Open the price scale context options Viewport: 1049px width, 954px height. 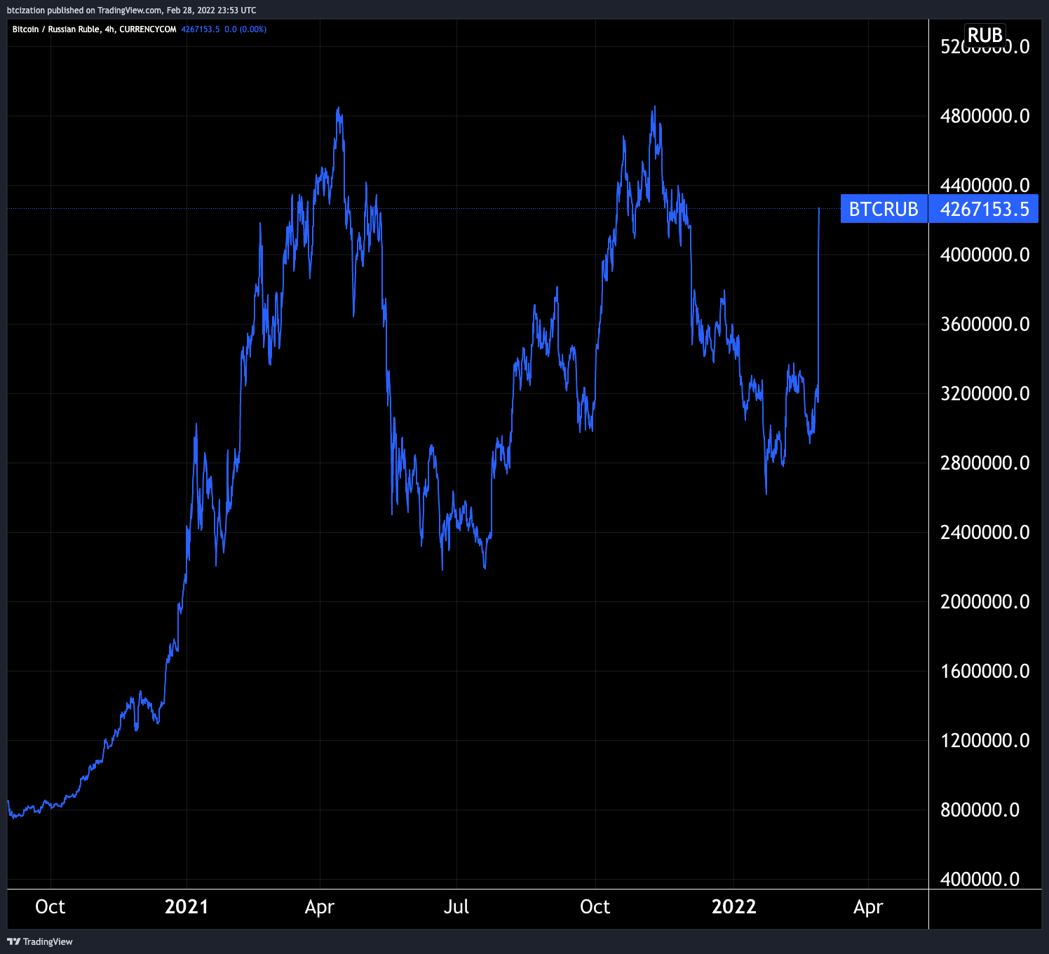(x=984, y=491)
